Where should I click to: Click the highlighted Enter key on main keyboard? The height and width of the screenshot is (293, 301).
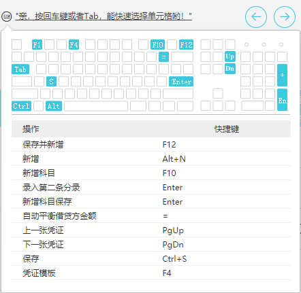coord(181,82)
